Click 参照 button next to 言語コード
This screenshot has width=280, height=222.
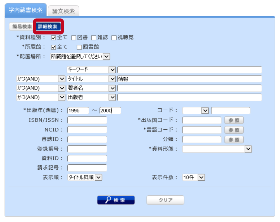(234, 130)
